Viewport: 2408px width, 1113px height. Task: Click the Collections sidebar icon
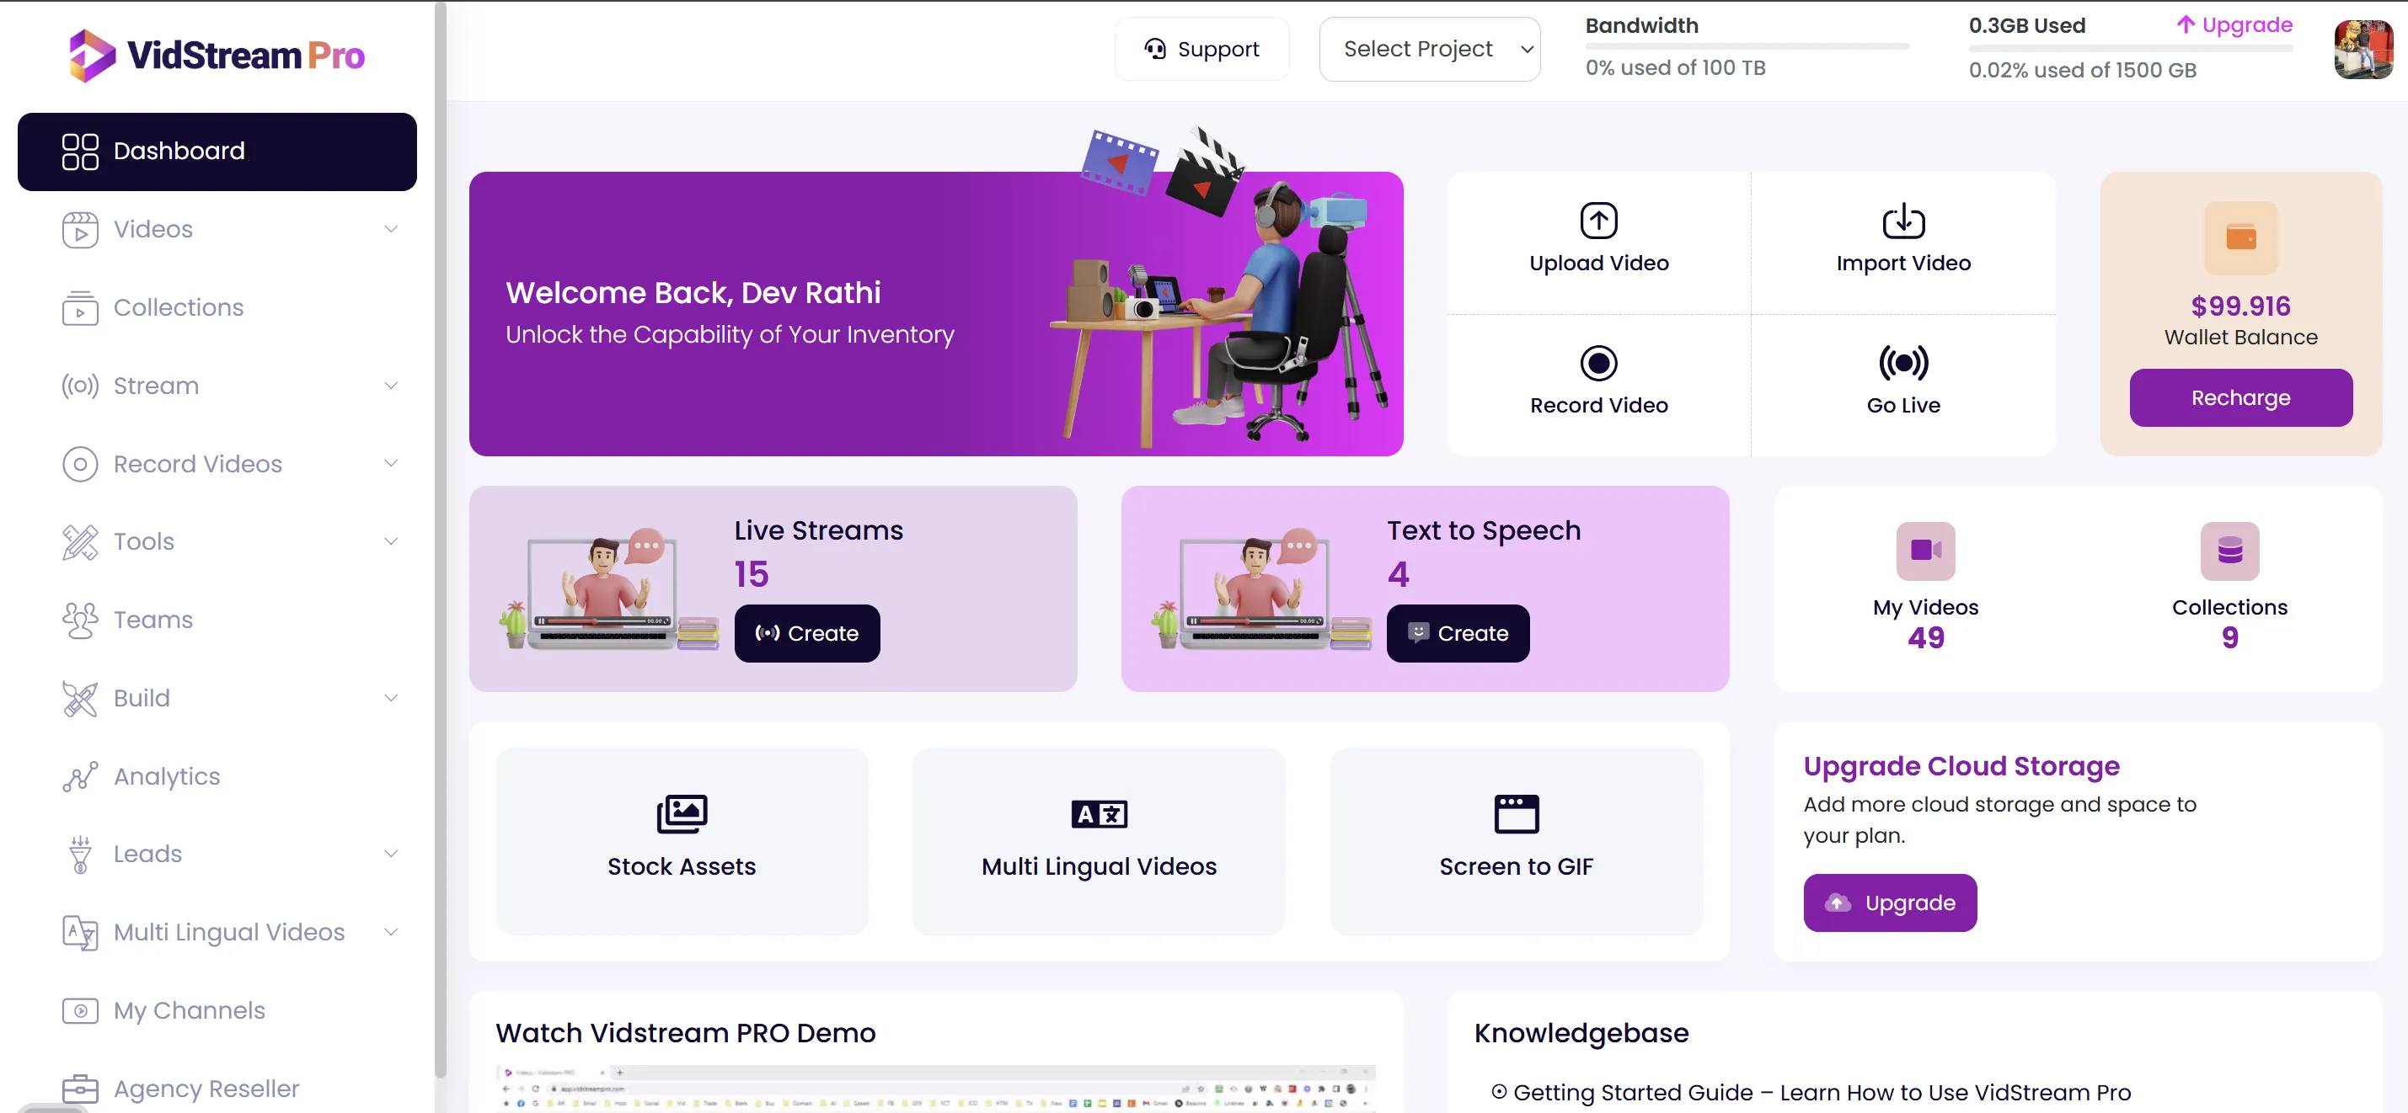pos(79,308)
